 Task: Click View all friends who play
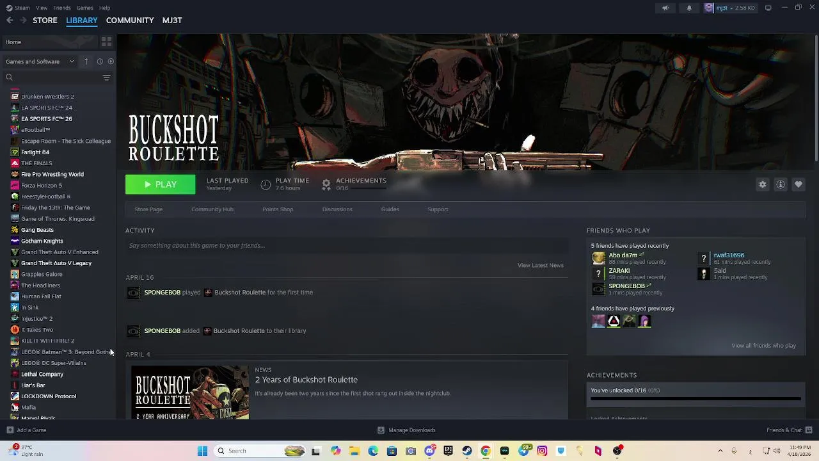coord(763,346)
